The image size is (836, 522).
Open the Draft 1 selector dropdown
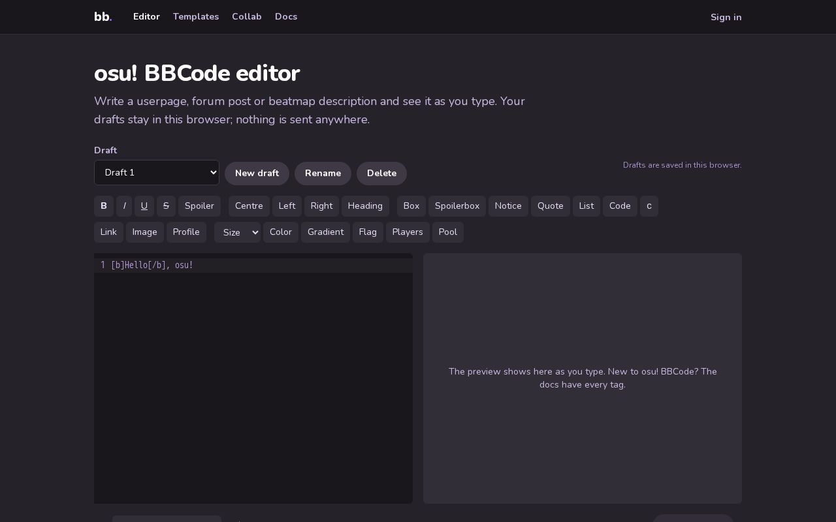[157, 173]
